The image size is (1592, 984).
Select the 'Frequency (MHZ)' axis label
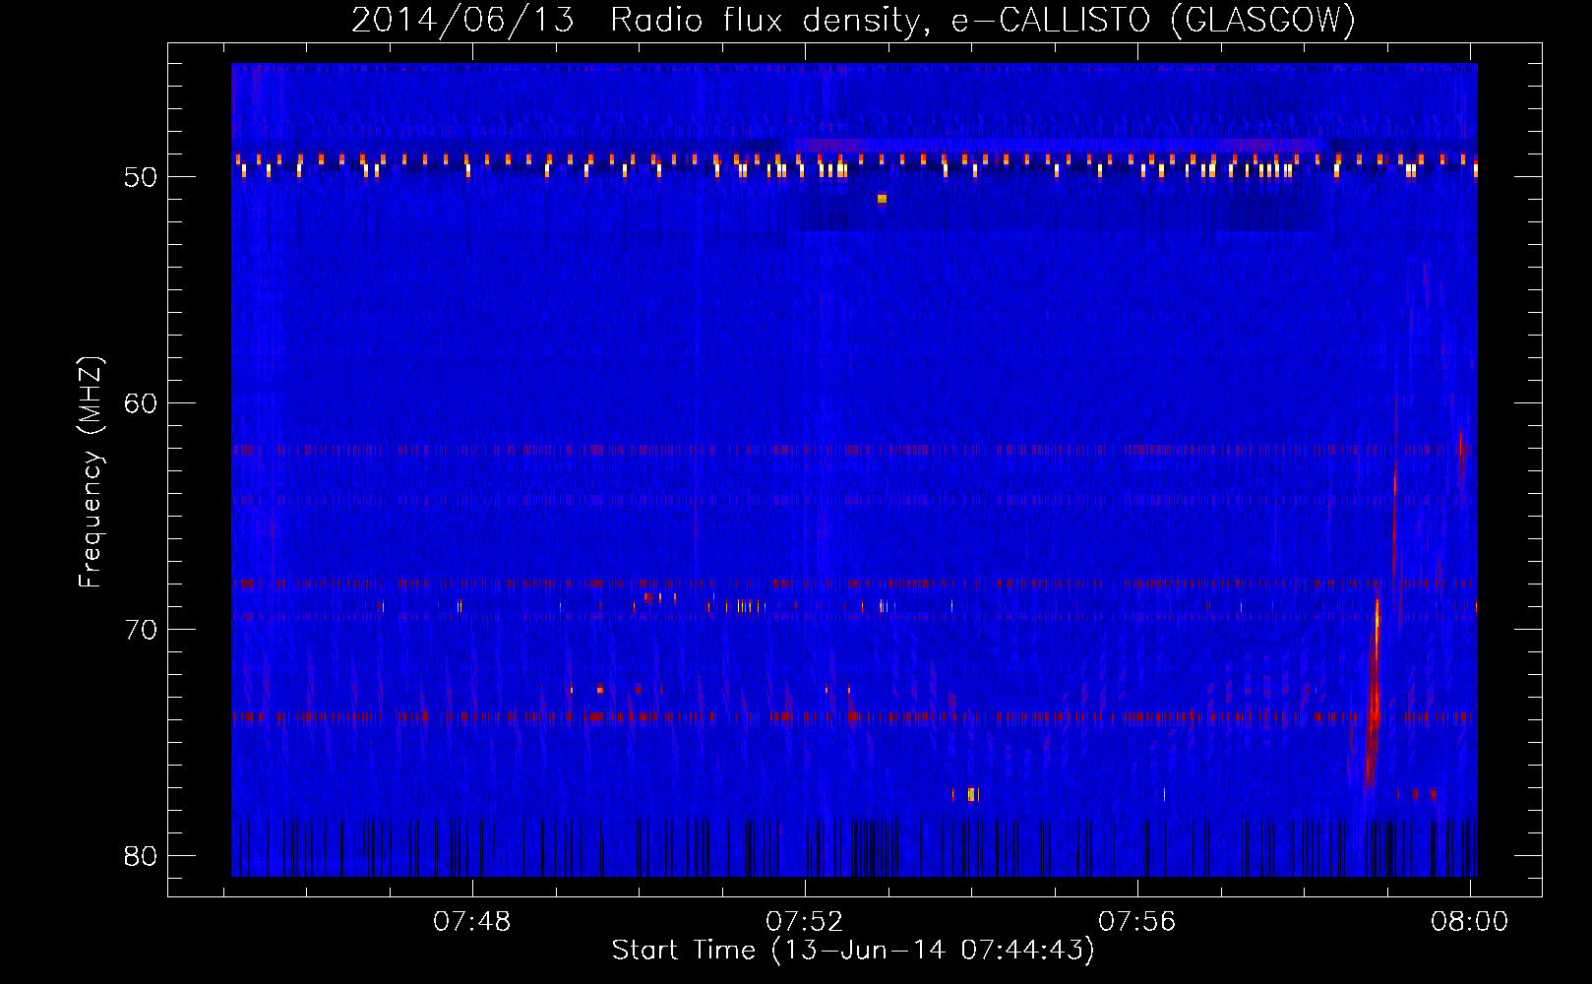pos(91,472)
